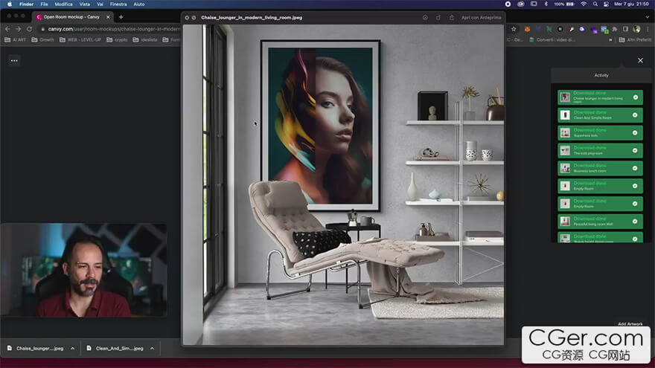Click The kids playroom entry download arrow
This screenshot has height=368, width=655.
pyautogui.click(x=636, y=151)
